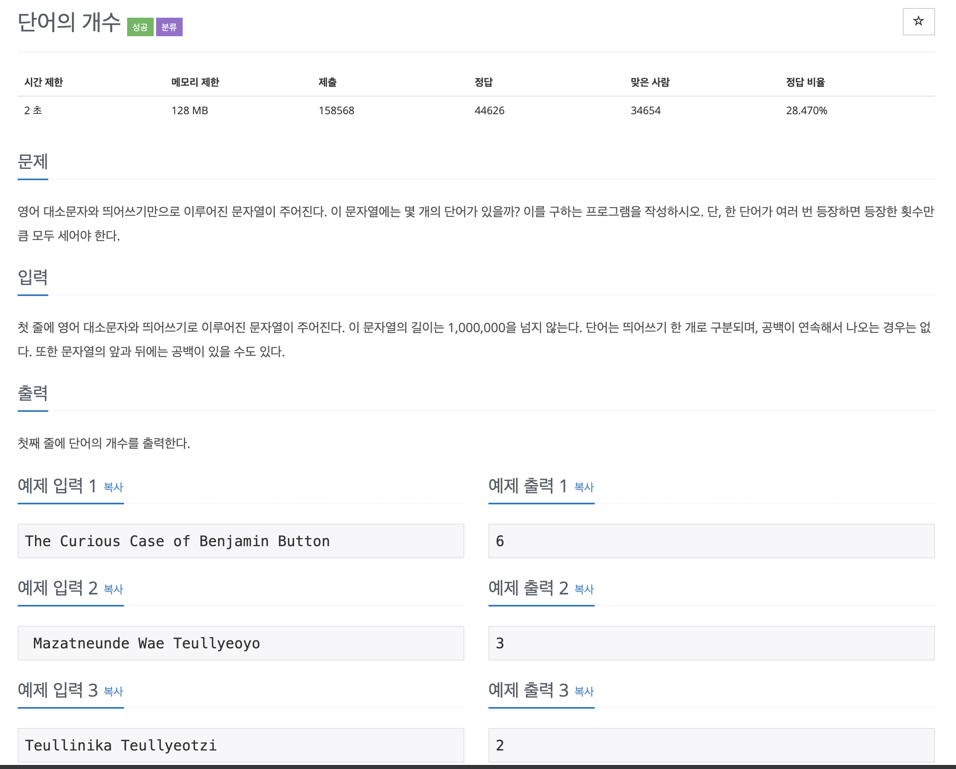Click the 정답 비율 column header
956x769 pixels.
point(805,82)
